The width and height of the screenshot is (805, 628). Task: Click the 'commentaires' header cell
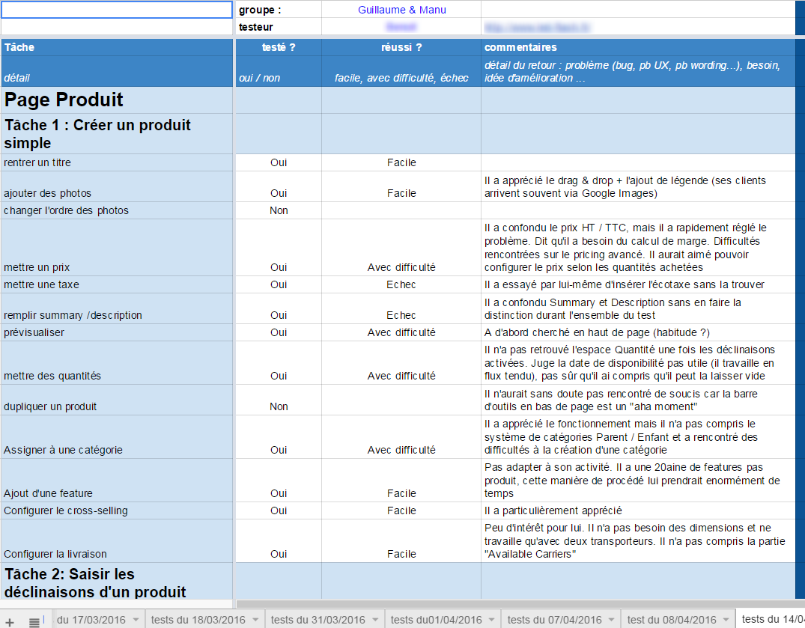point(638,47)
